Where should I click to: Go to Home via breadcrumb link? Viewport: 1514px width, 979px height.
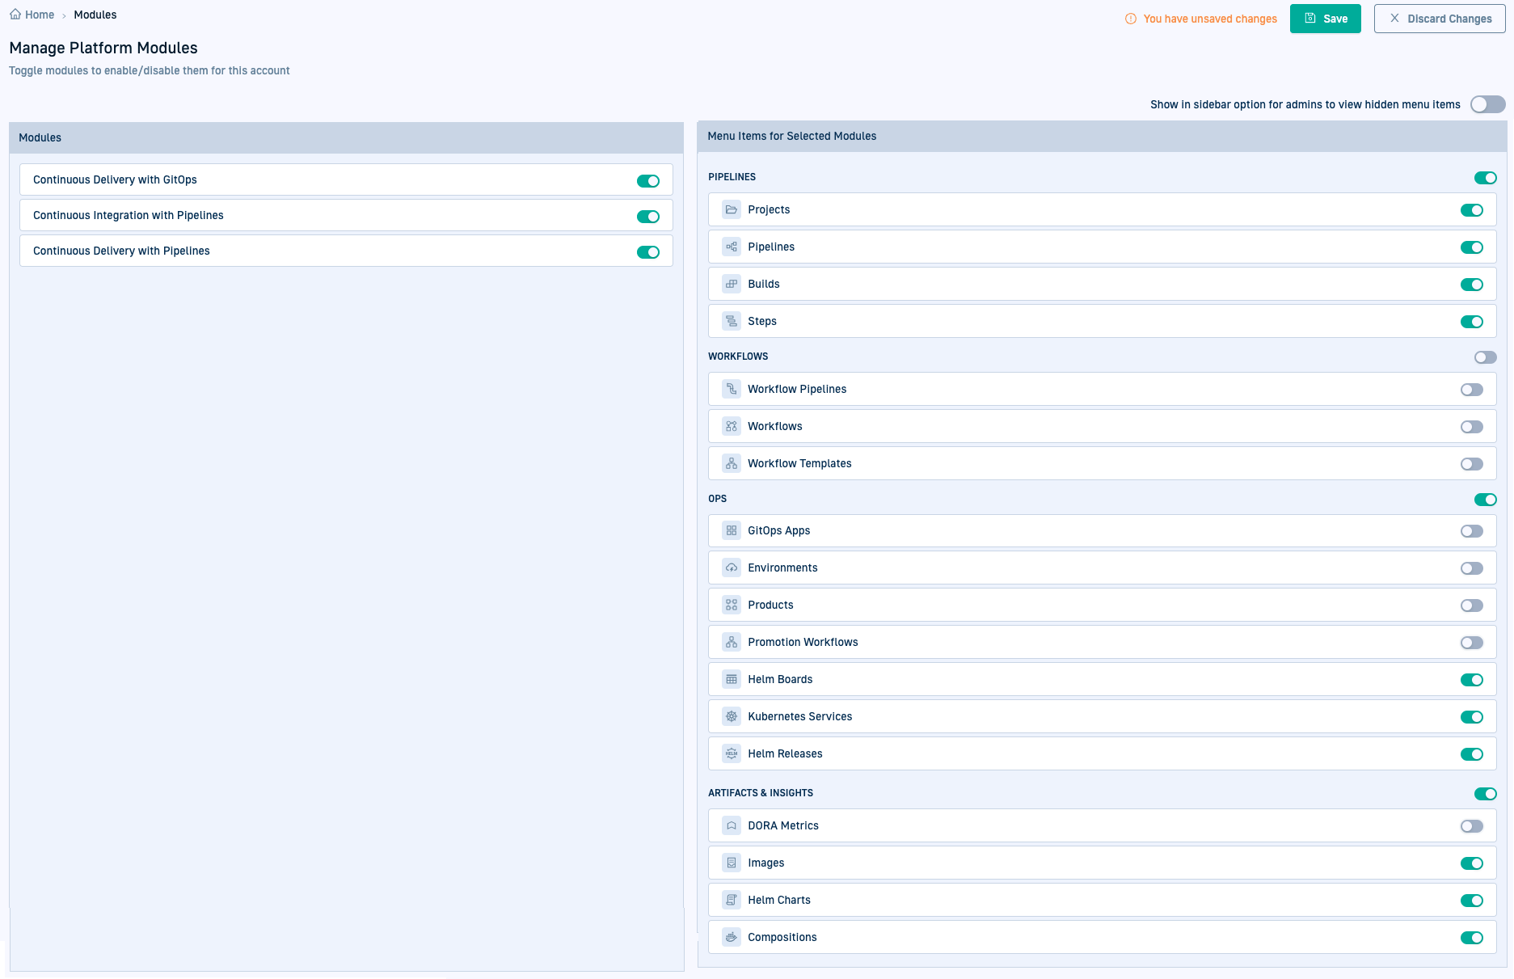(x=40, y=15)
